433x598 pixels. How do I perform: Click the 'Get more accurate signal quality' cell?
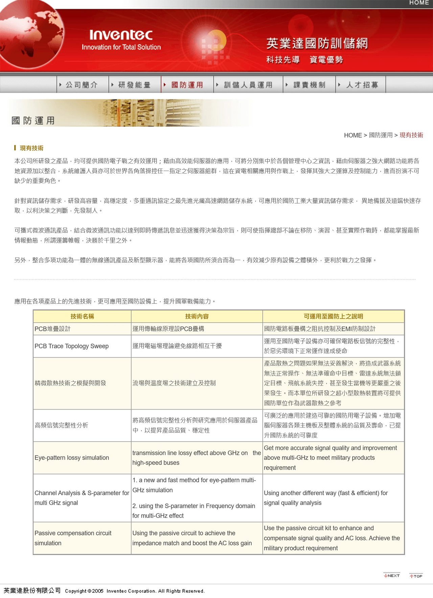click(x=333, y=458)
